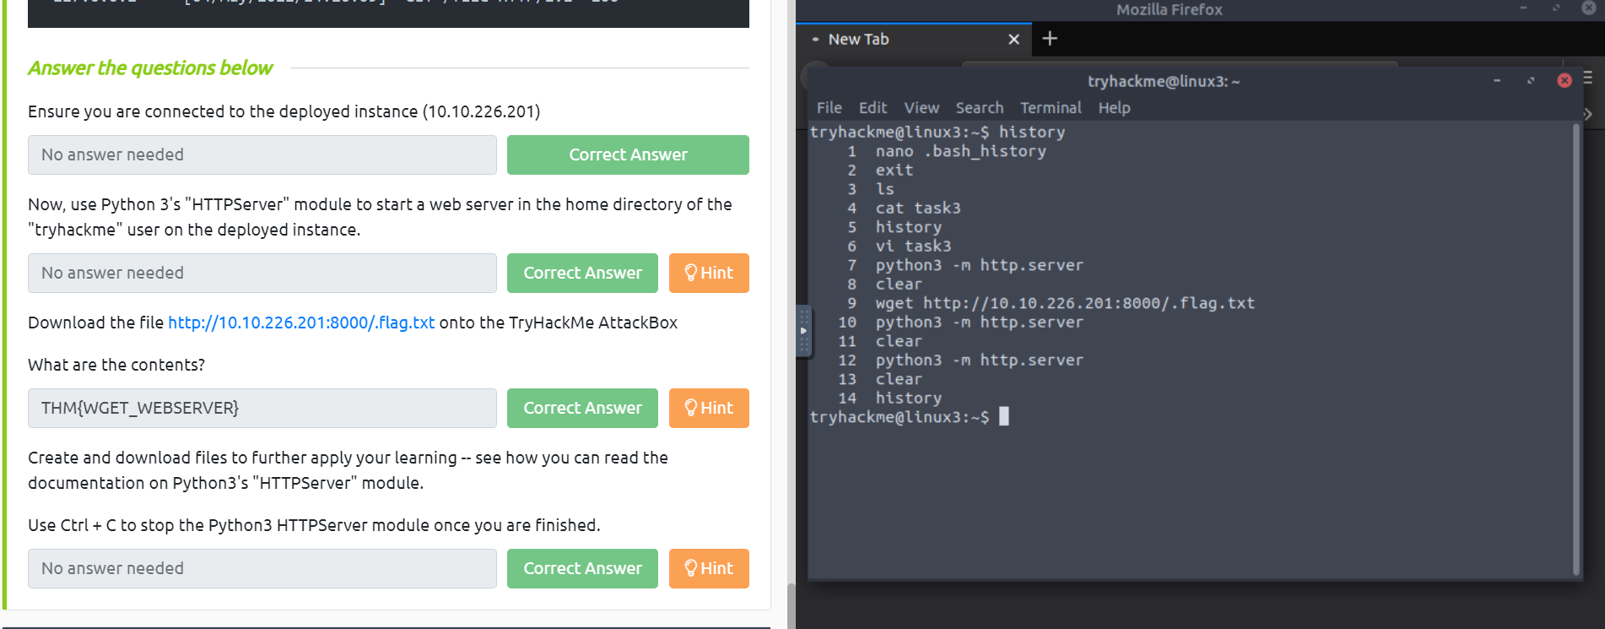Click history entry 12 python3 -m http.server
This screenshot has height=629, width=1605.
click(x=979, y=360)
